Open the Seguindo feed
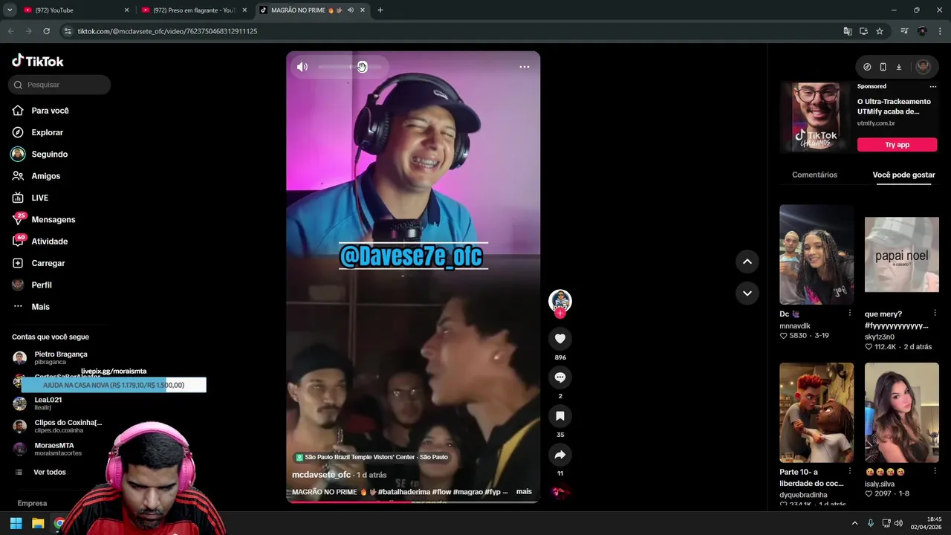This screenshot has height=535, width=951. (x=49, y=154)
